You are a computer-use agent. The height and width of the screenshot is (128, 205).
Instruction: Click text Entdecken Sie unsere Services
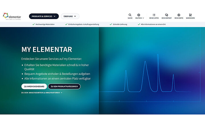[52, 59]
